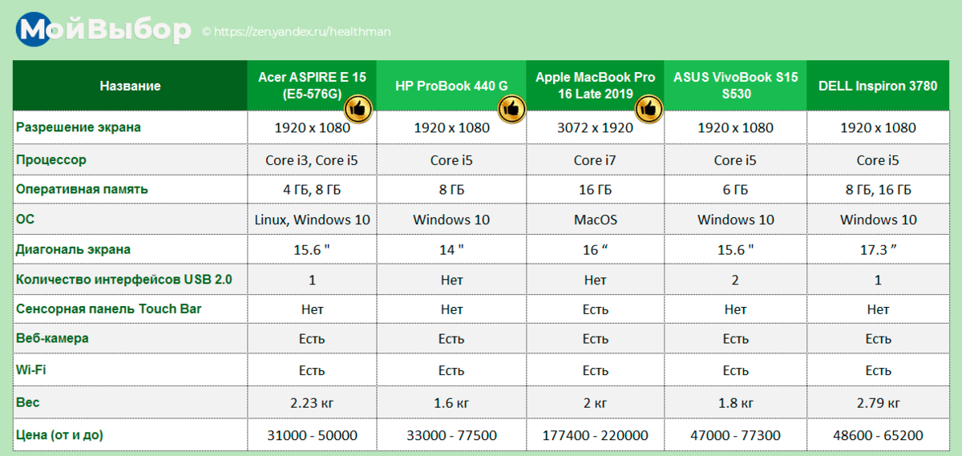Select the Acer ASPIRE E 15 (E5-576G) column header
962x456 pixels.
pos(312,86)
